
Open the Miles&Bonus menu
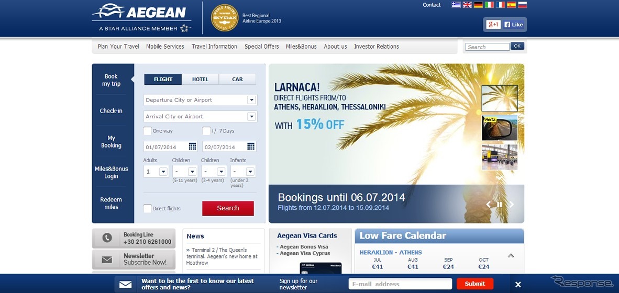point(301,47)
